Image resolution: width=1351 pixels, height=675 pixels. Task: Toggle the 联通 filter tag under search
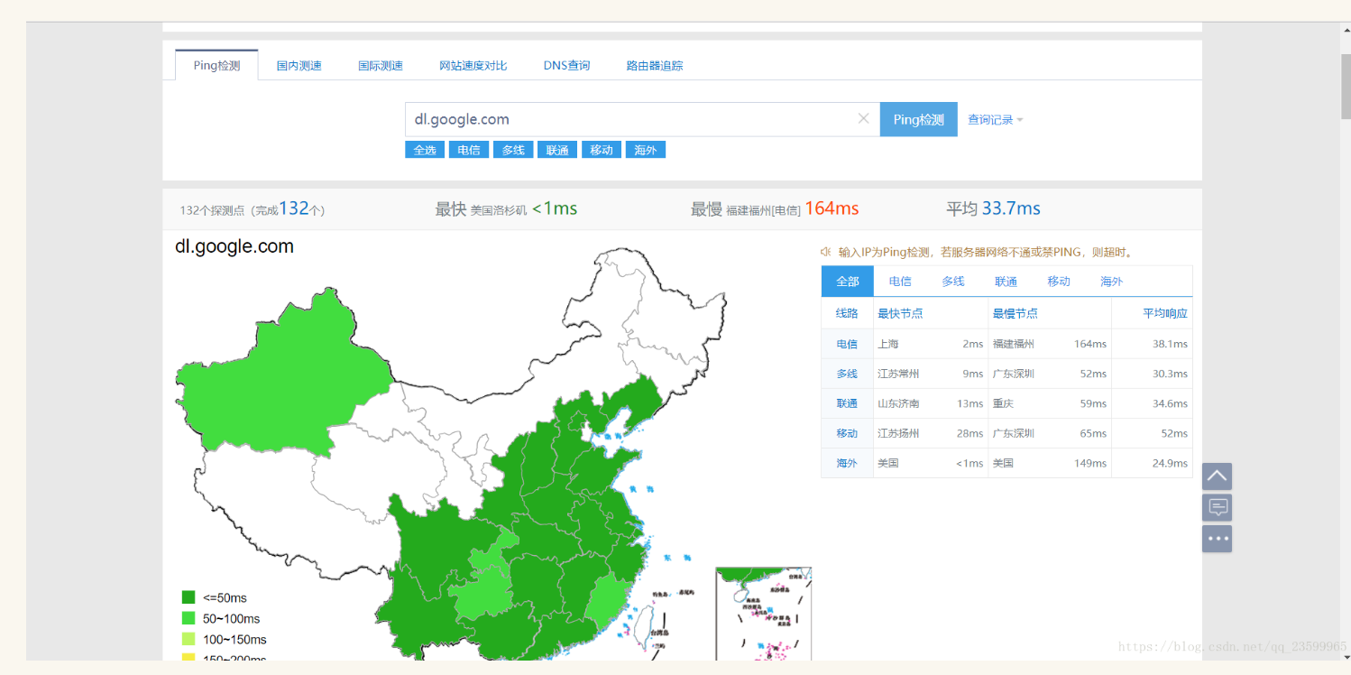(557, 150)
